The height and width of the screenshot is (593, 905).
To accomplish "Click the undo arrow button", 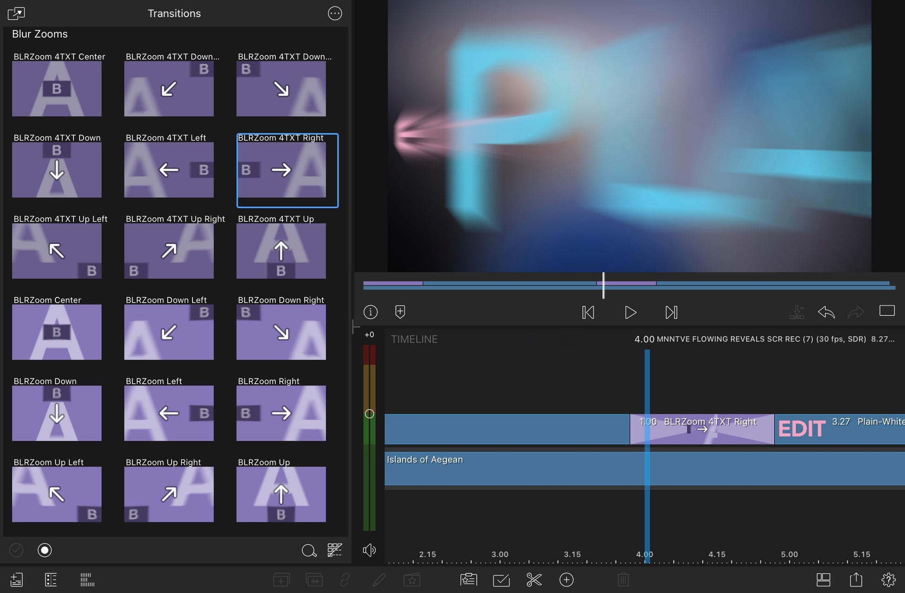I will pyautogui.click(x=826, y=312).
